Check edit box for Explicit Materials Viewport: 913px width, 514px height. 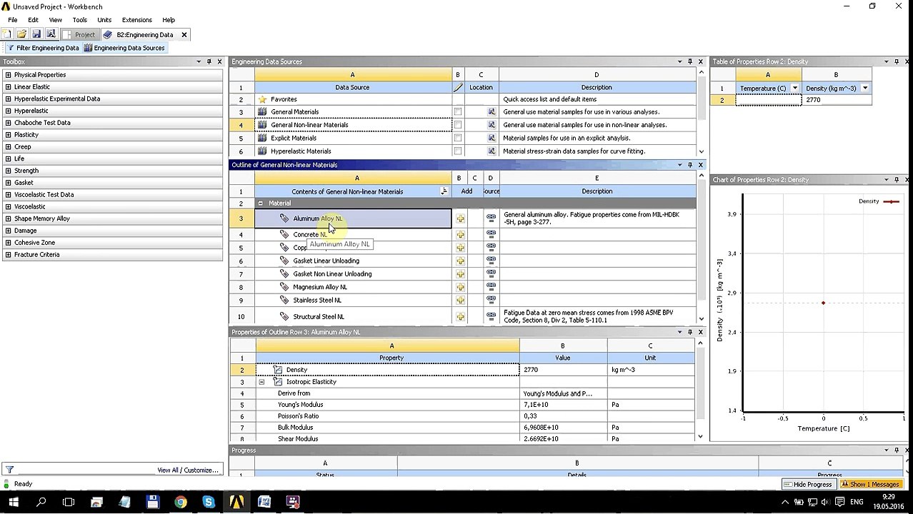pyautogui.click(x=458, y=138)
